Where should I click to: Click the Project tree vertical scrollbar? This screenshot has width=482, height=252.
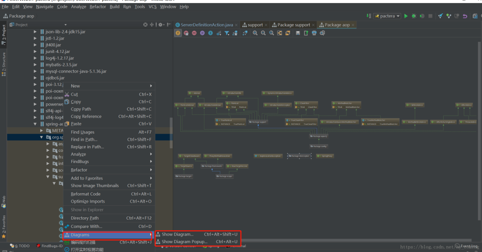pyautogui.click(x=171, y=132)
